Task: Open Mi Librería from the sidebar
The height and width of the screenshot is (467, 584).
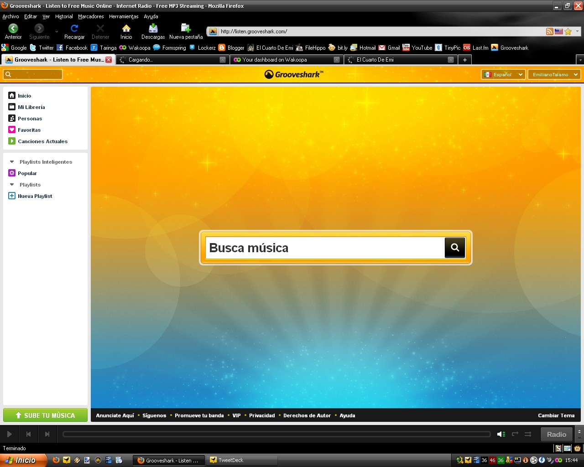Action: coord(30,107)
